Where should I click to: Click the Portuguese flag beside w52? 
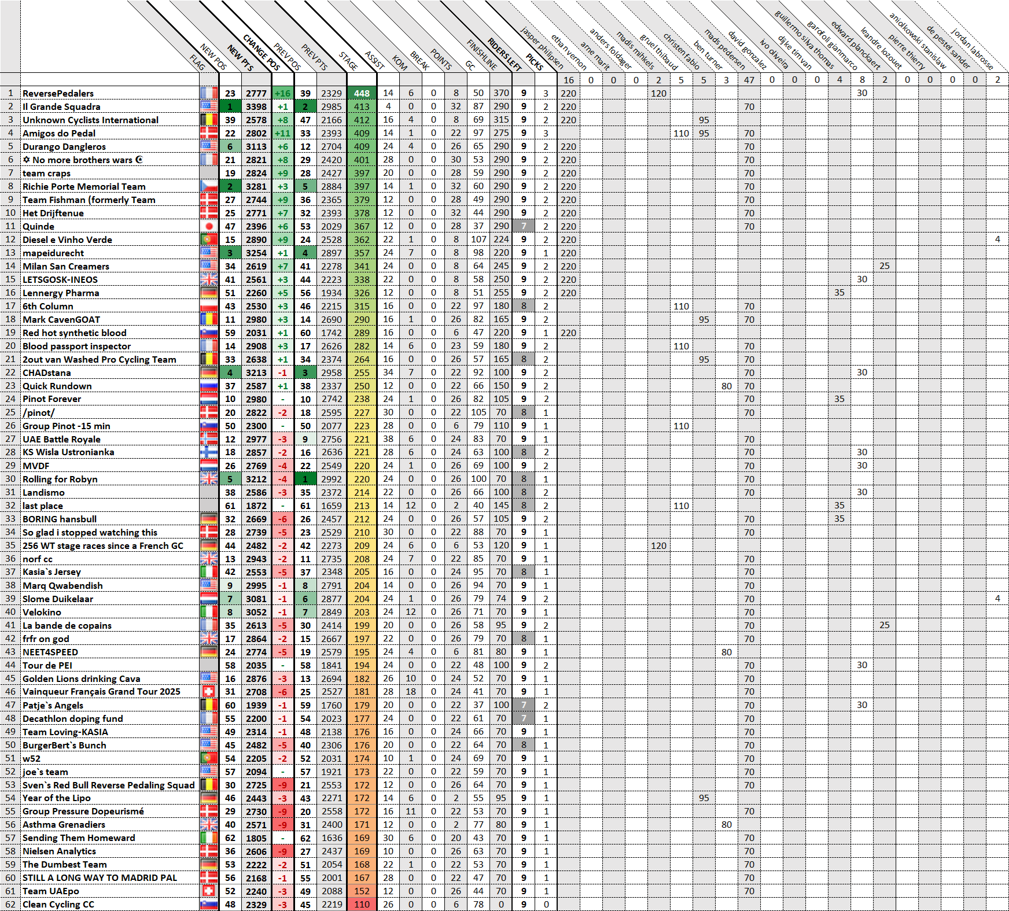209,758
